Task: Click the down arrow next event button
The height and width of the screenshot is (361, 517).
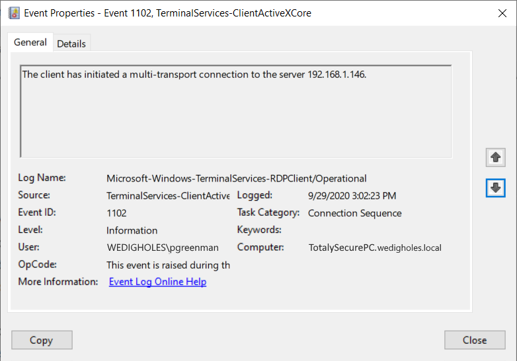Action: [x=495, y=188]
